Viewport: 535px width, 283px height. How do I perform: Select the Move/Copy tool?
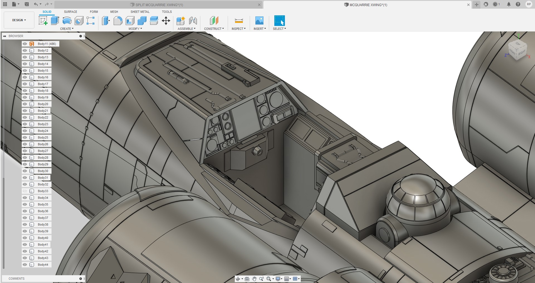[166, 21]
